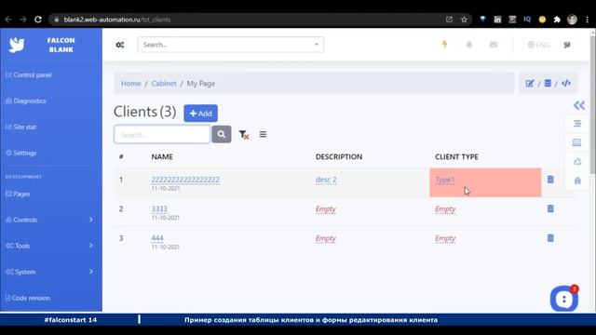This screenshot has width=596, height=335.
Task: Click the Falcon bird logo
Action: coord(17,45)
